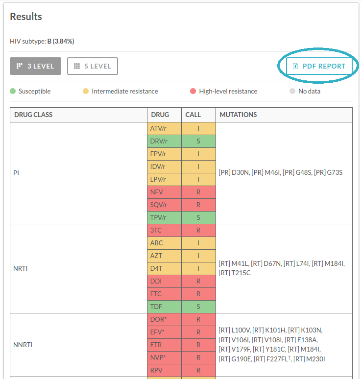362x379 pixels.
Task: Click the 3 level grid icon
Action: (x=19, y=66)
